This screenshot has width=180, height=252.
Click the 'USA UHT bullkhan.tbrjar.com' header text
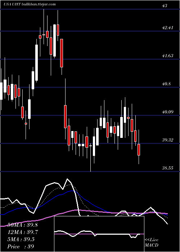click(x=30, y=4)
